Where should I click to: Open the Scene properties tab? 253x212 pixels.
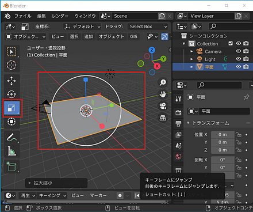pos(178,146)
